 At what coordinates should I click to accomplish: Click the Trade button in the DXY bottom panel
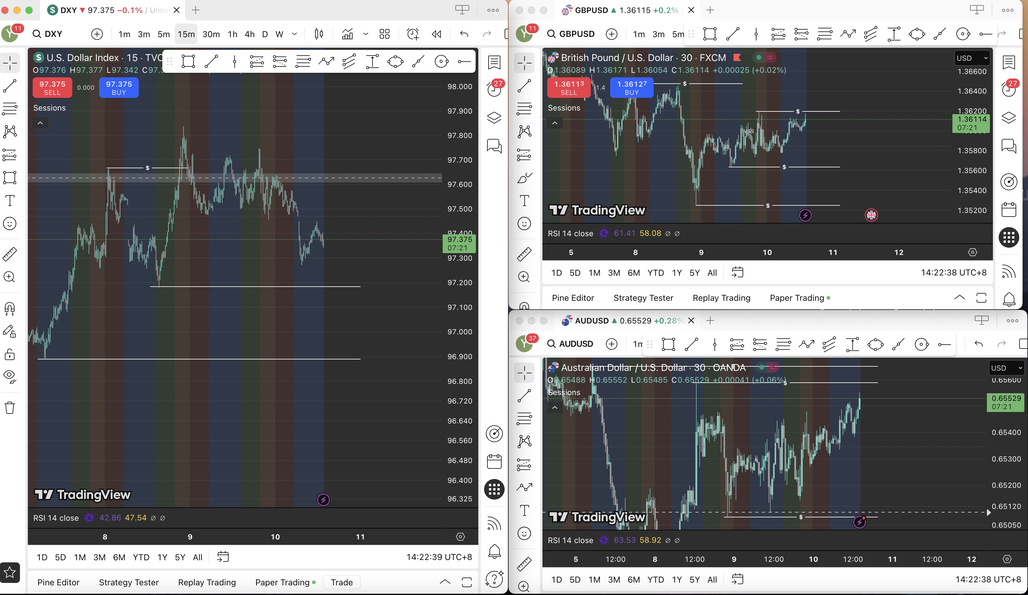(342, 582)
